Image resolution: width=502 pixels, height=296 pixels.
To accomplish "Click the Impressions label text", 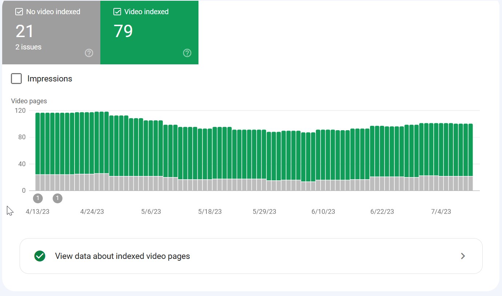I will point(50,79).
